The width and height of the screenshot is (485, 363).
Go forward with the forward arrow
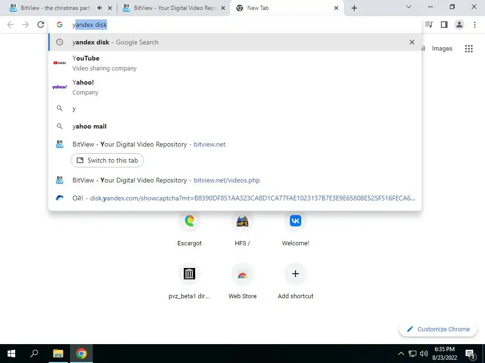click(26, 25)
